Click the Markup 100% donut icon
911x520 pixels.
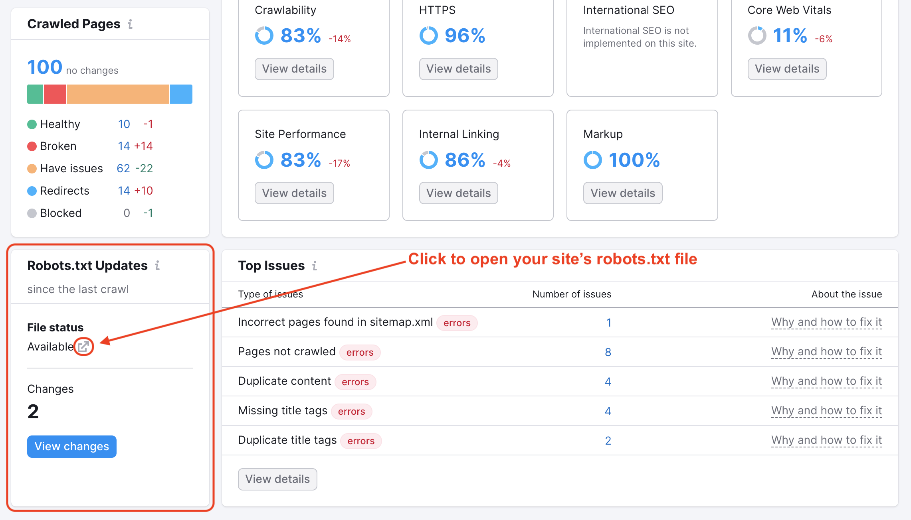click(593, 160)
